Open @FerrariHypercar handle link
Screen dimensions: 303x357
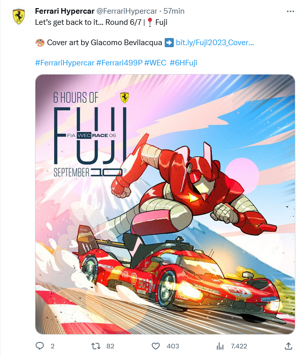[x=127, y=11]
